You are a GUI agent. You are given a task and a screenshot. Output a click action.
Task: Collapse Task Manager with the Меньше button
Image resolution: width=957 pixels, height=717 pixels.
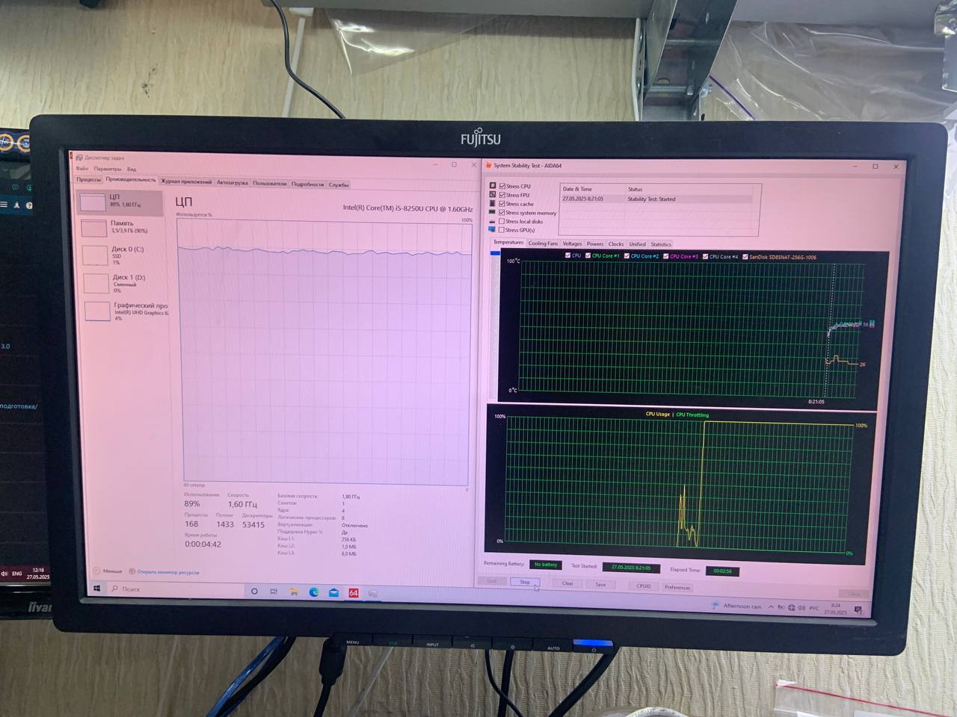pos(108,571)
